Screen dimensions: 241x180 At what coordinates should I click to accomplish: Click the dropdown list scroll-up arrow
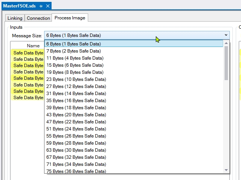click(226, 43)
